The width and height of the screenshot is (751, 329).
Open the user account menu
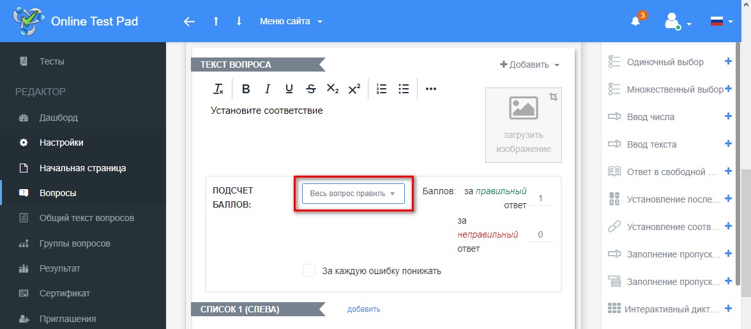[677, 22]
